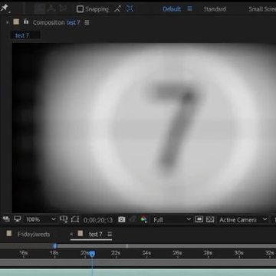Click the show snapshot icon
Image resolution: width=276 pixels, height=276 pixels.
coord(133,219)
